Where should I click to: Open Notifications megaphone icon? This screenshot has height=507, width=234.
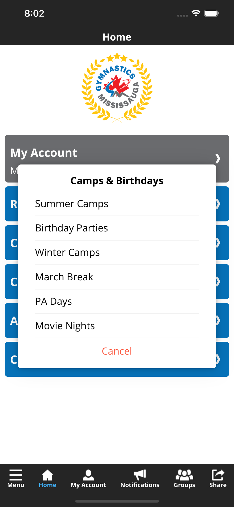pos(140,475)
